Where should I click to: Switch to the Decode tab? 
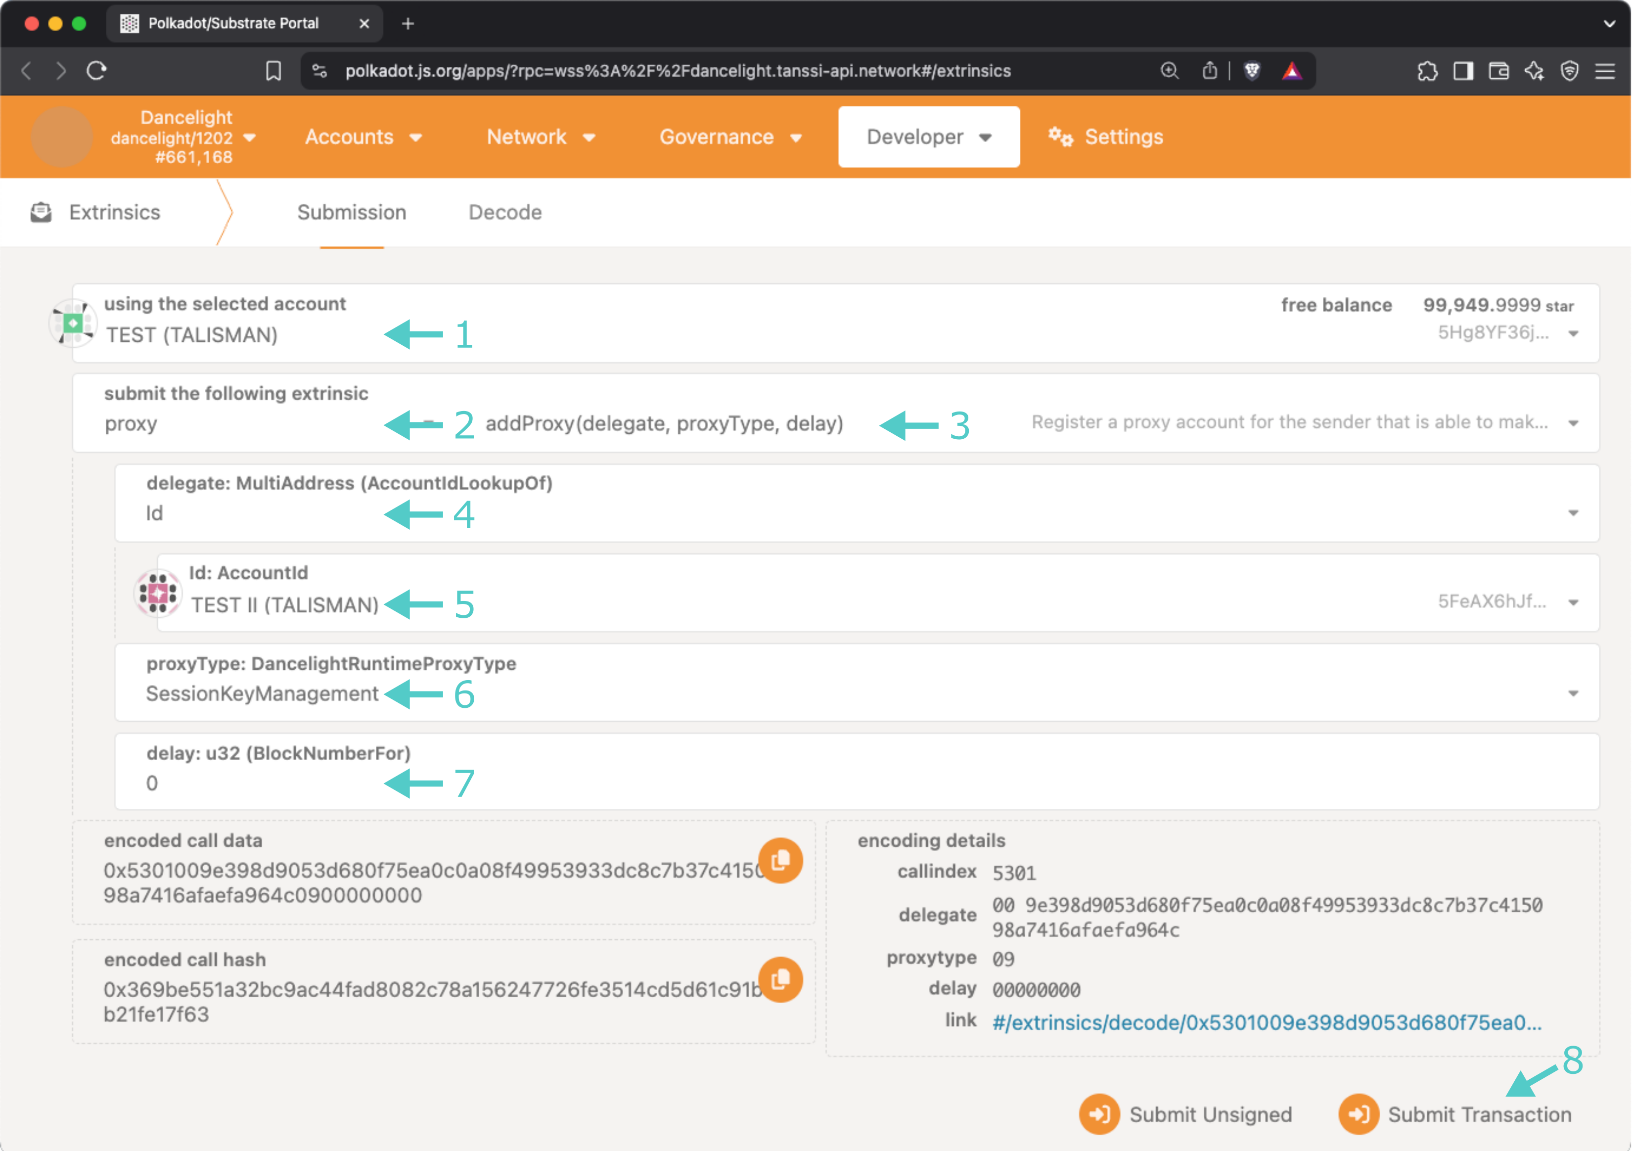pyautogui.click(x=505, y=212)
